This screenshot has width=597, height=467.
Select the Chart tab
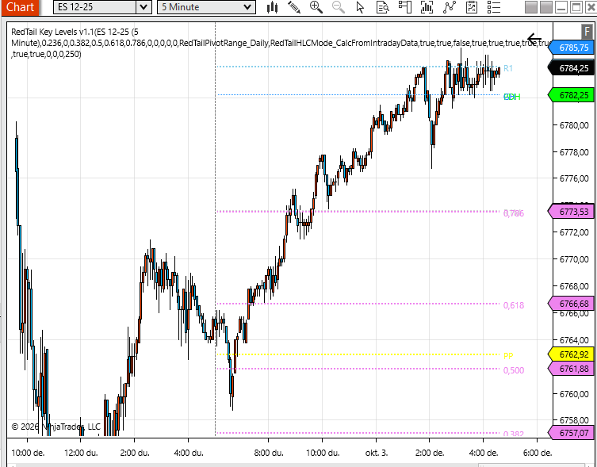tap(20, 7)
